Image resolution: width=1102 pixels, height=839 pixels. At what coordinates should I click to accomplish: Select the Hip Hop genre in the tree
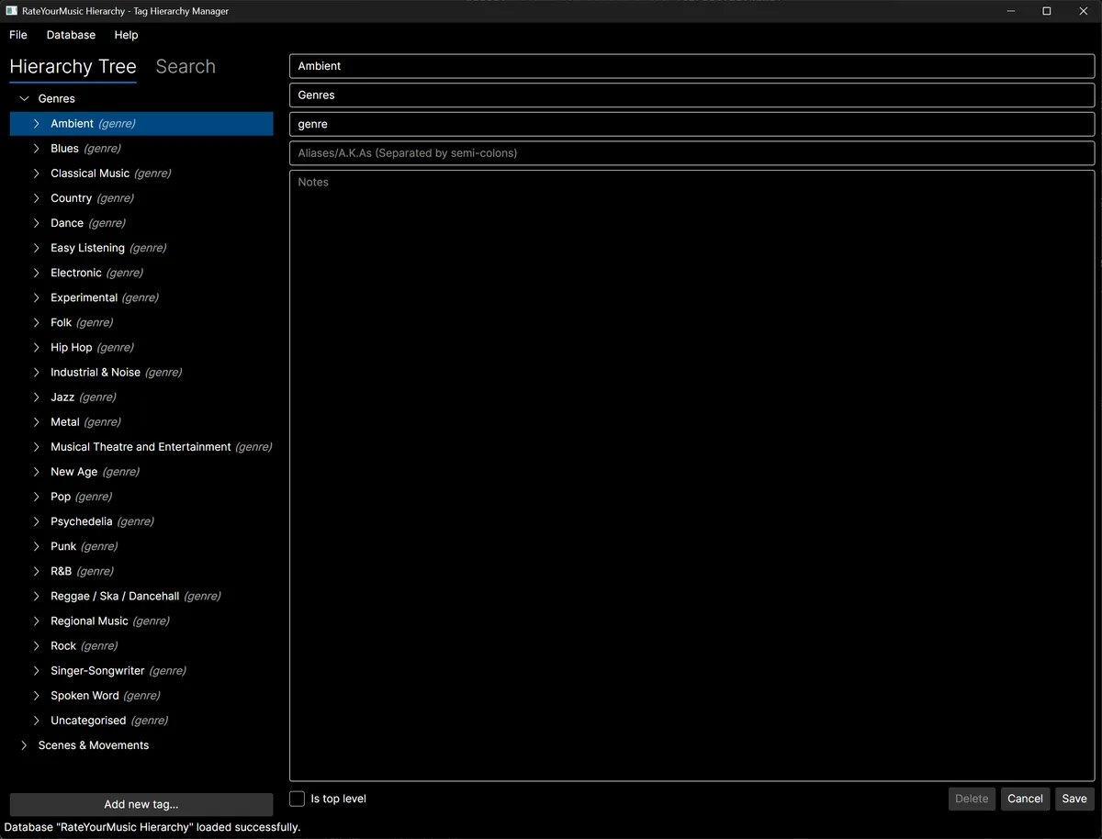coord(72,347)
